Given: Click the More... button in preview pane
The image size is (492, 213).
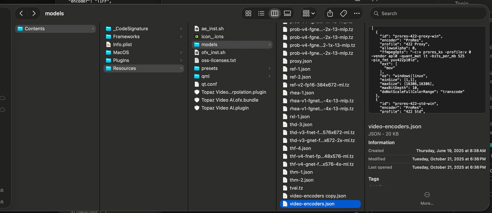Looking at the screenshot, I should pos(427,199).
